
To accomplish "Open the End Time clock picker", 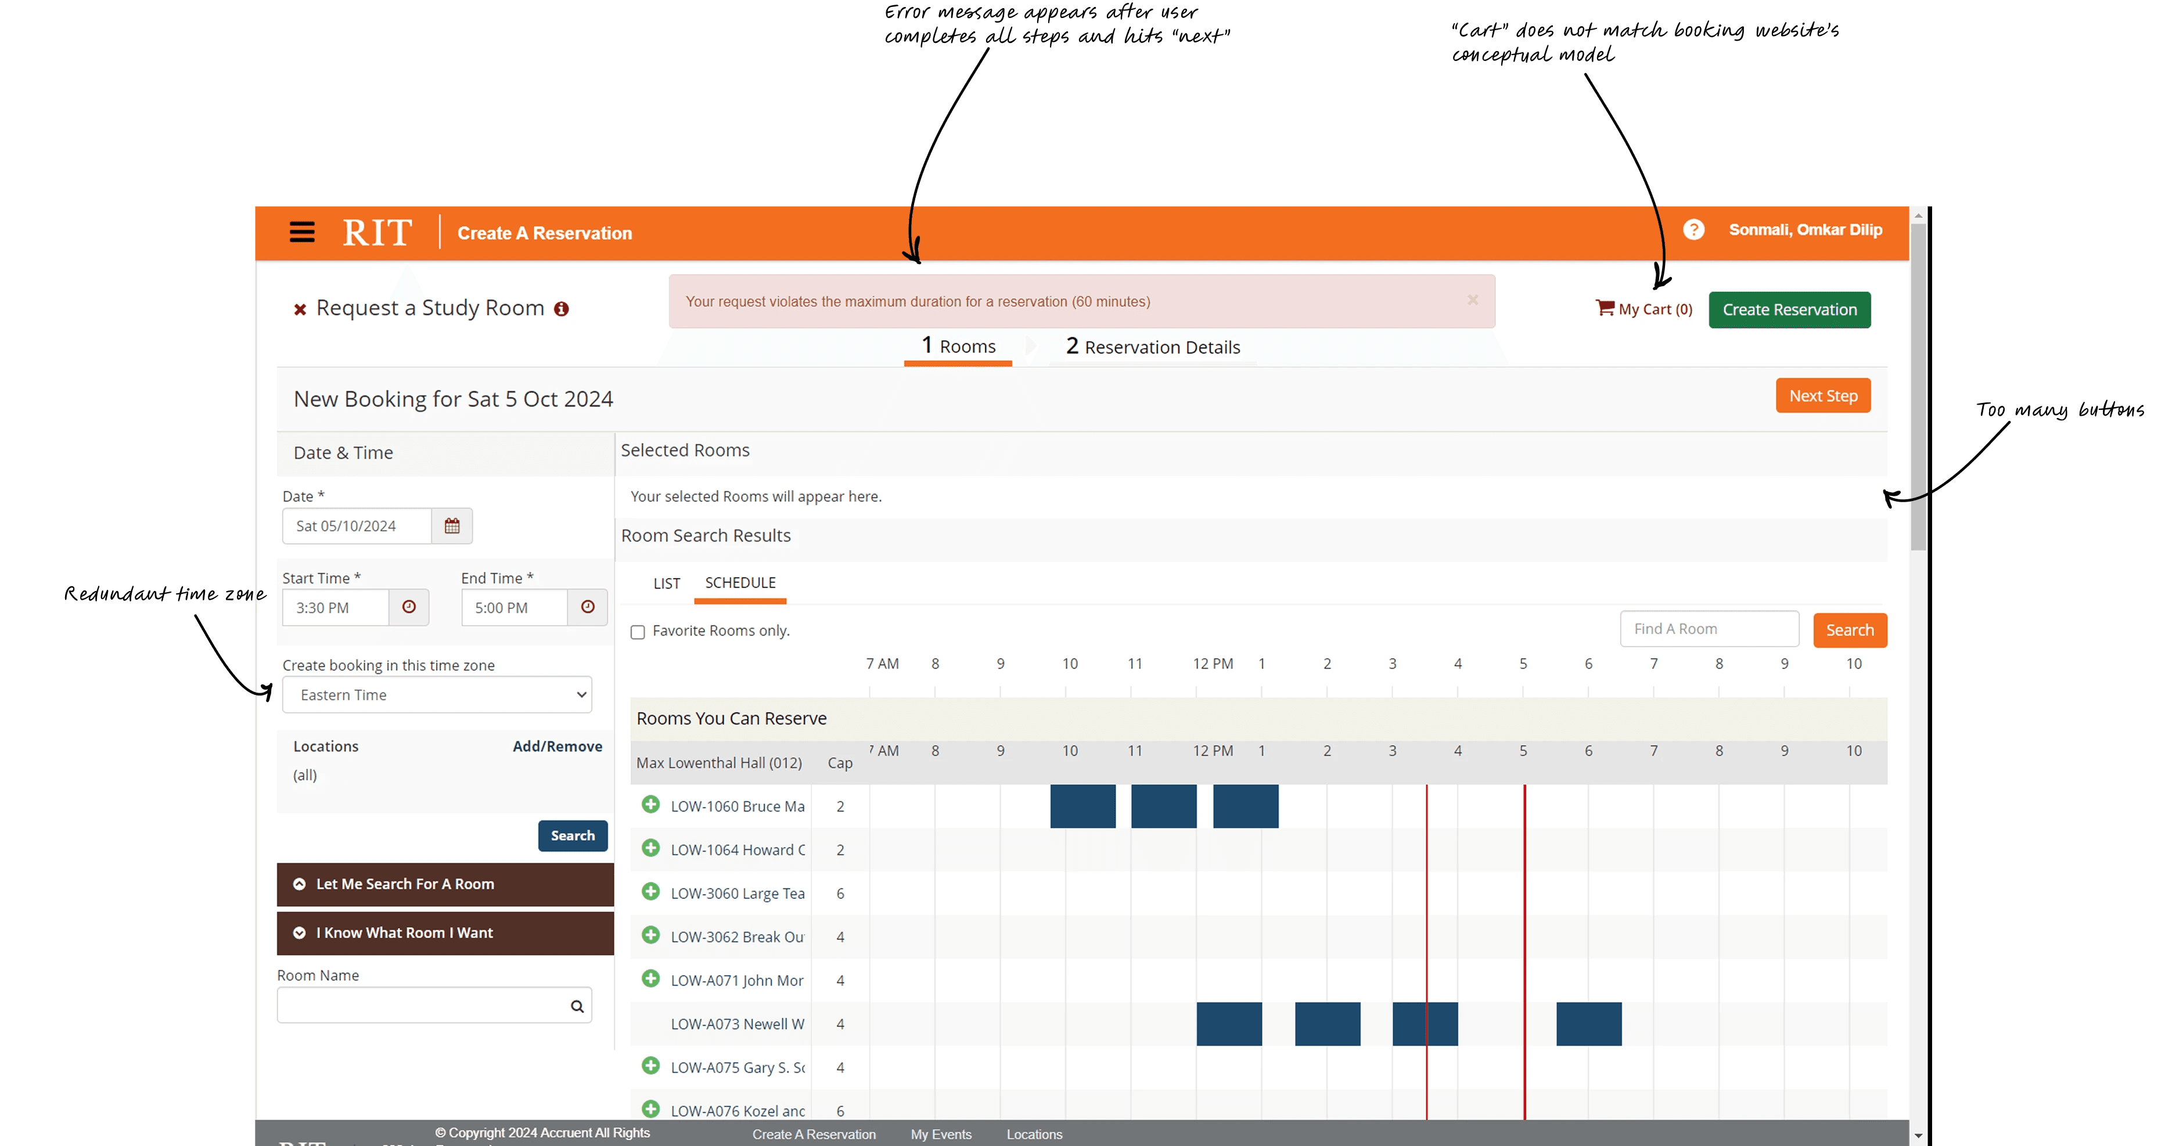I will pyautogui.click(x=588, y=607).
